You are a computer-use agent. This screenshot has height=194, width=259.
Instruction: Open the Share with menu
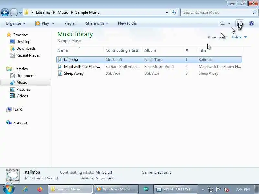coord(97,23)
